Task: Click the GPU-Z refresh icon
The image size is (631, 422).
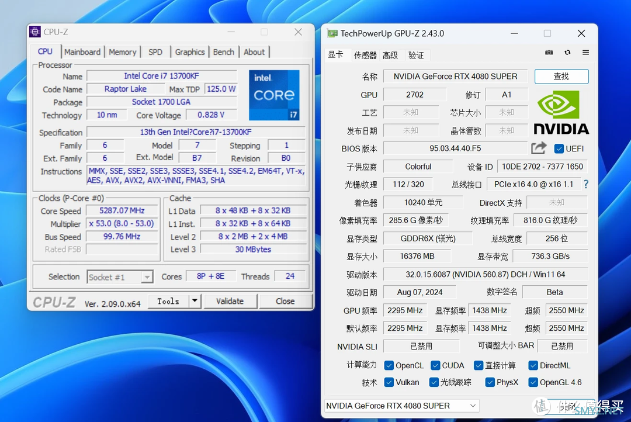Action: 567,53
